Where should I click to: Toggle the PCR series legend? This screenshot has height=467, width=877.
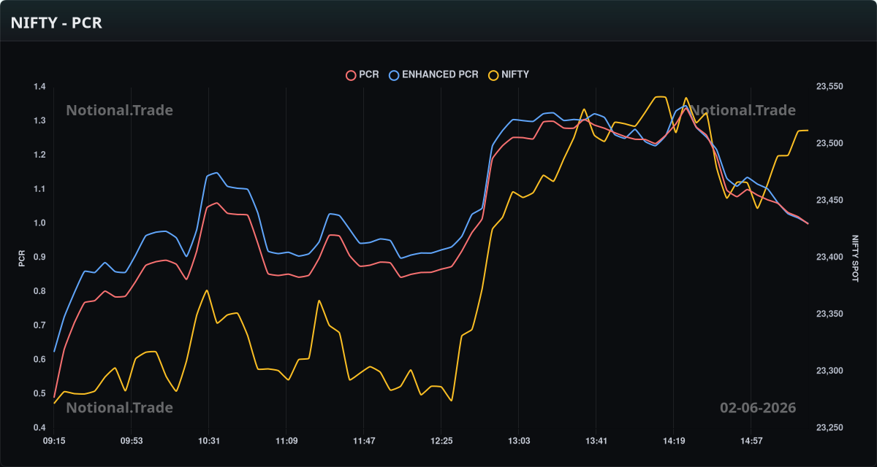pos(362,74)
